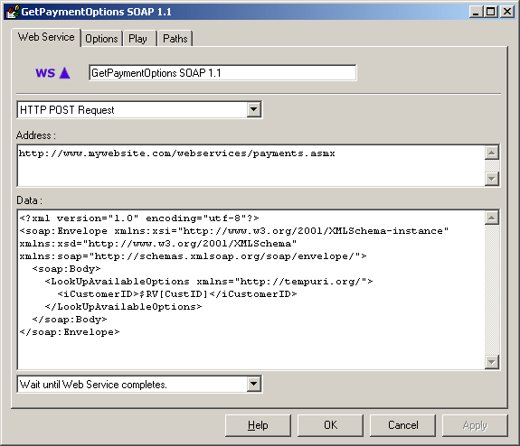Click Address box scroll down arrow

pos(492,179)
